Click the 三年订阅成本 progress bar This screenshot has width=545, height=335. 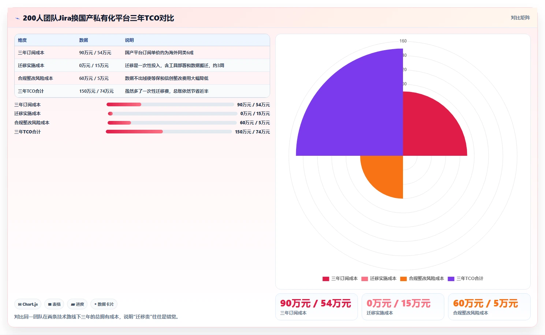point(170,104)
